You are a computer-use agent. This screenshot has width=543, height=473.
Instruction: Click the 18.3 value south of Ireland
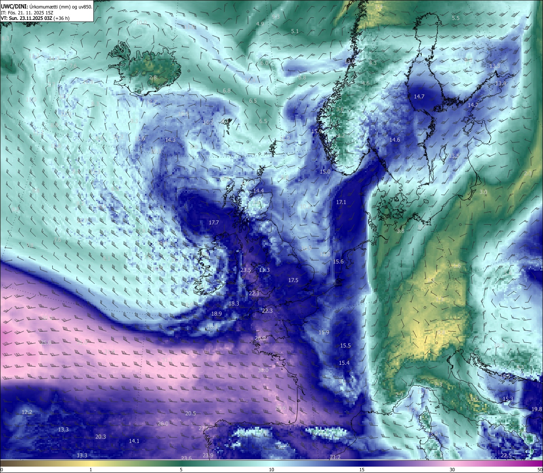pyautogui.click(x=234, y=304)
